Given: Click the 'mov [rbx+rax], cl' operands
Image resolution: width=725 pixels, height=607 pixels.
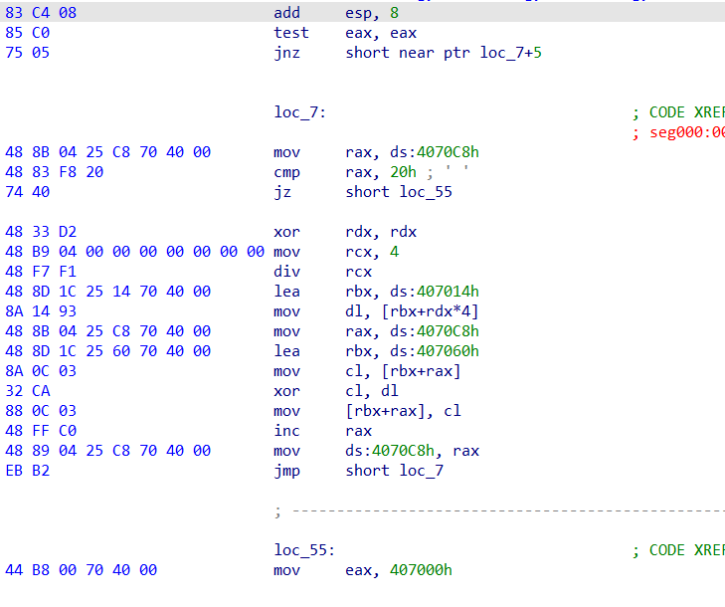Looking at the screenshot, I should tap(403, 411).
